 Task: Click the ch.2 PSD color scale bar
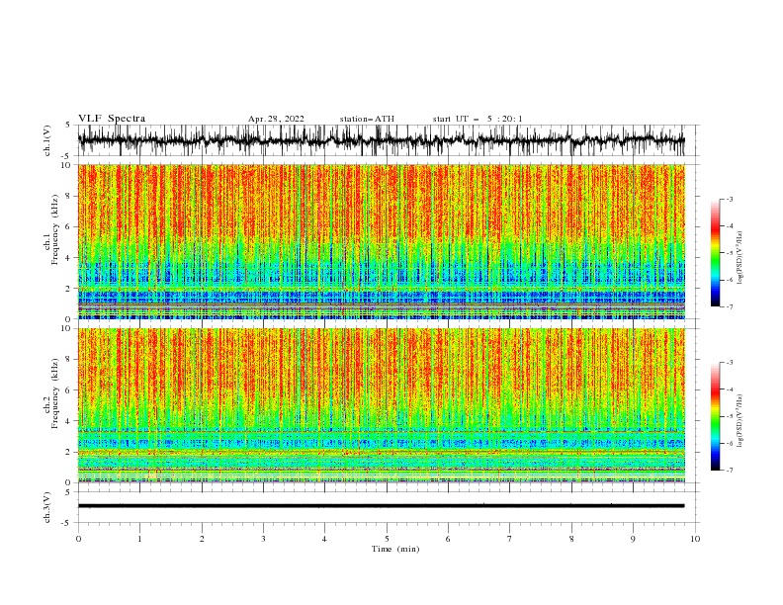715,416
